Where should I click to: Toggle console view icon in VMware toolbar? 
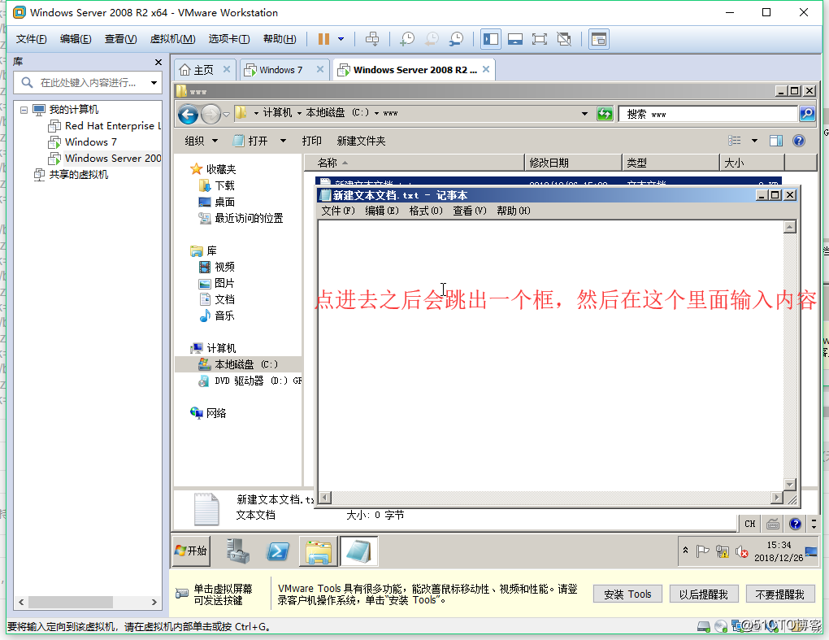click(598, 38)
